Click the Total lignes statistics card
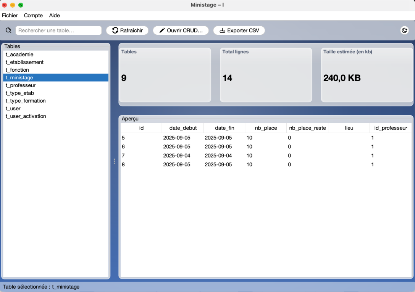The width and height of the screenshot is (415, 292). tap(266, 75)
